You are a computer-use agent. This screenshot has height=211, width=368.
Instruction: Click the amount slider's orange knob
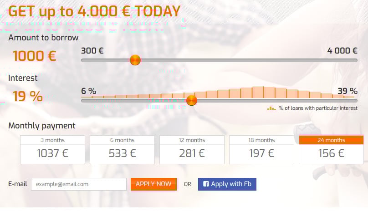135,60
